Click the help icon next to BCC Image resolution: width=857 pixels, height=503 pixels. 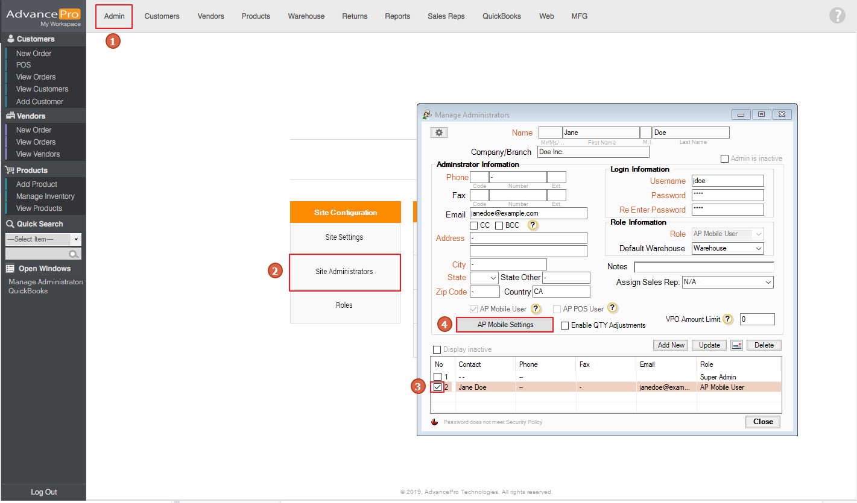(533, 225)
